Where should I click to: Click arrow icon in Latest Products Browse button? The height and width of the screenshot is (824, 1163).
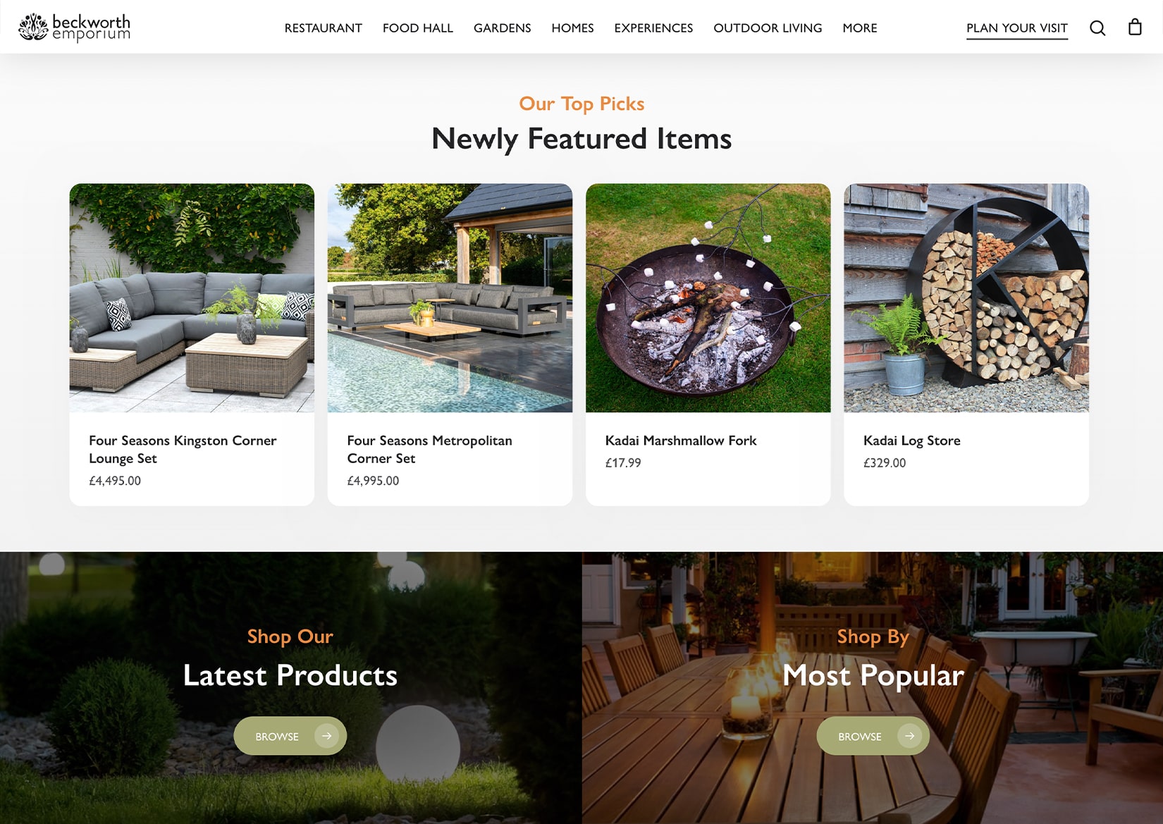pos(326,736)
